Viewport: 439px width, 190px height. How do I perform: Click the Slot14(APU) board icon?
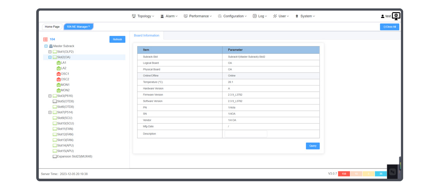point(55,145)
